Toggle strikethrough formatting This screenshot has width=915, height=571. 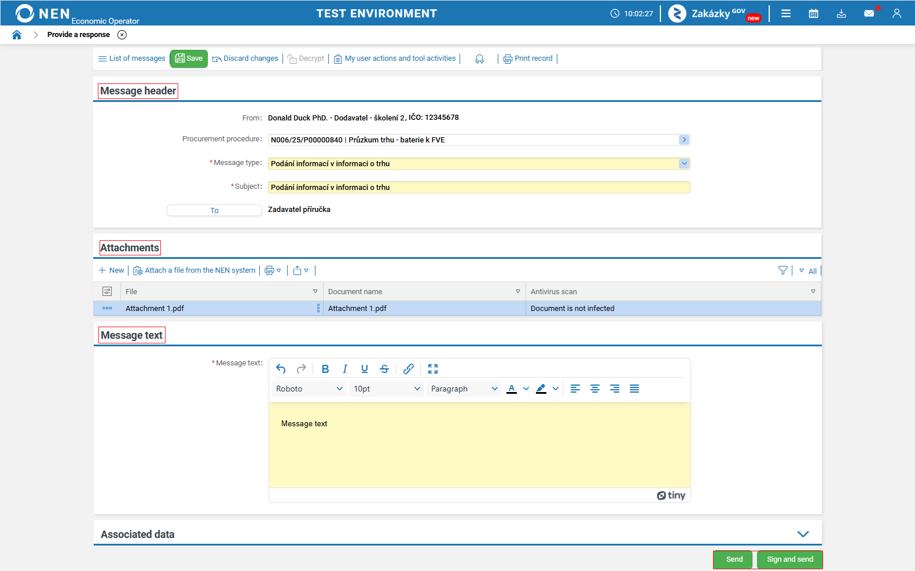point(384,369)
